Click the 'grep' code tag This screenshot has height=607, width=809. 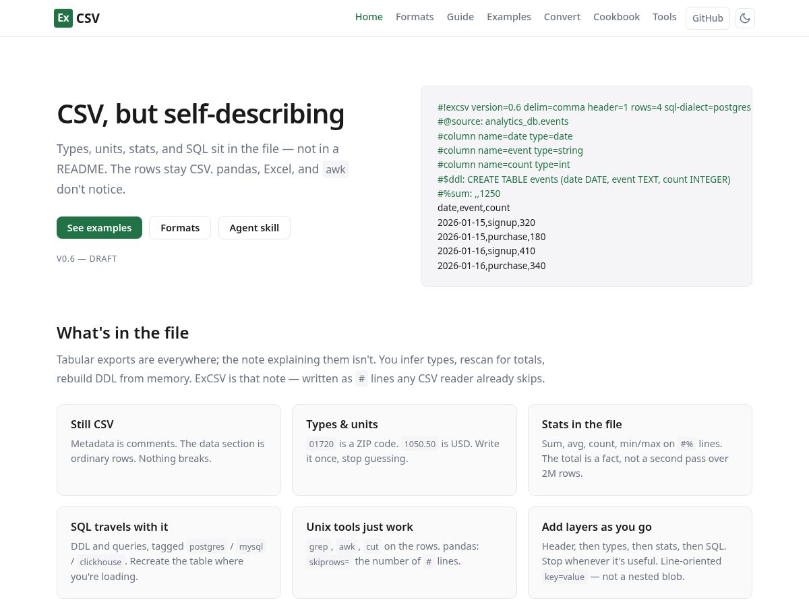tap(318, 547)
